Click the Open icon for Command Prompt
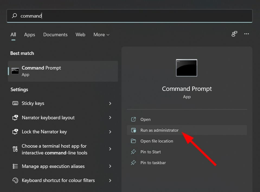This screenshot has height=192, width=260. tap(133, 119)
